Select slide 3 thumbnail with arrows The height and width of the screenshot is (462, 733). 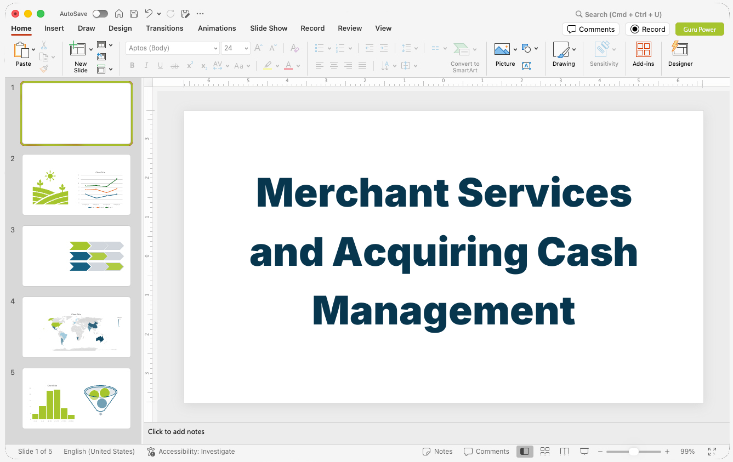(76, 256)
